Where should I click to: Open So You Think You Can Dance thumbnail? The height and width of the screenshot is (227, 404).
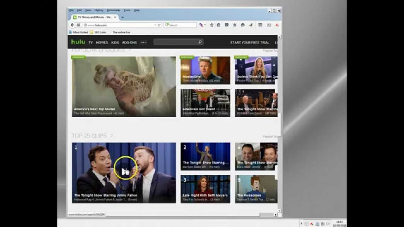point(256,70)
